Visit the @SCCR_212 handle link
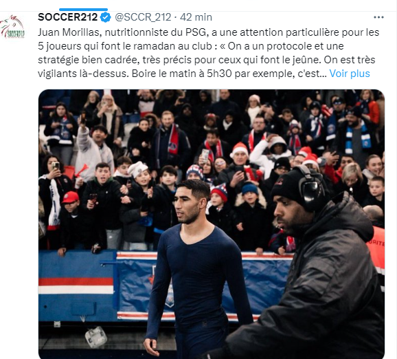 point(143,17)
